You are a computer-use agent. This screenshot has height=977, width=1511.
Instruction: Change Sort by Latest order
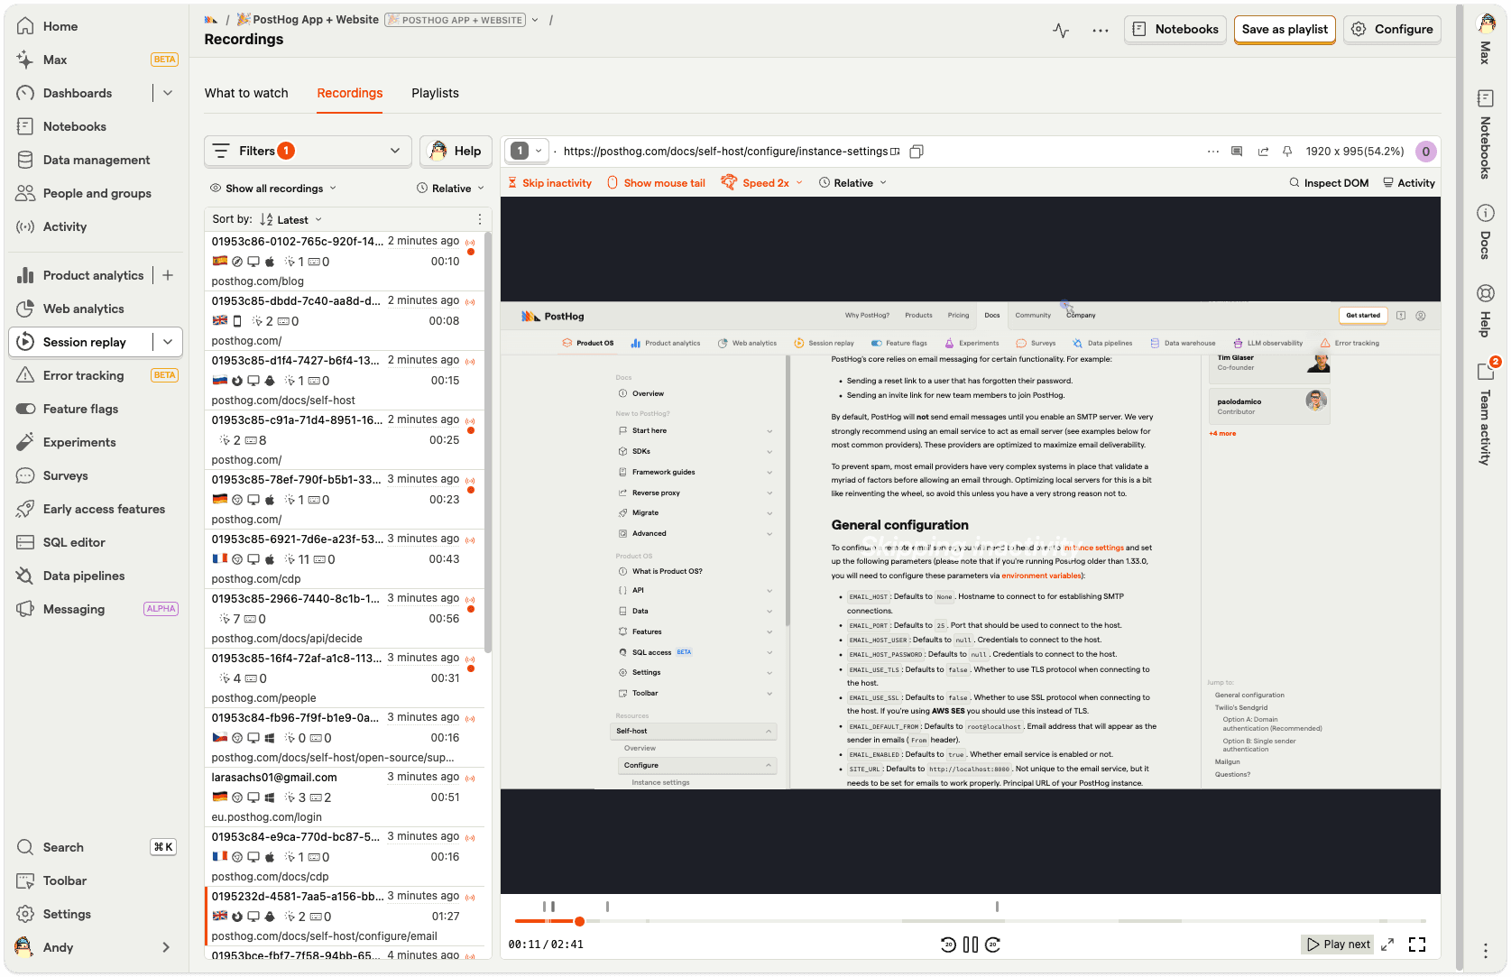(290, 219)
